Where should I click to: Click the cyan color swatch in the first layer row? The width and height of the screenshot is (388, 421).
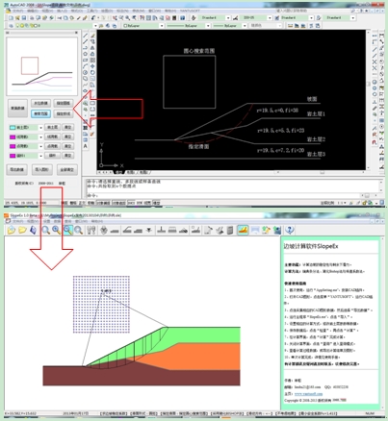point(13,128)
